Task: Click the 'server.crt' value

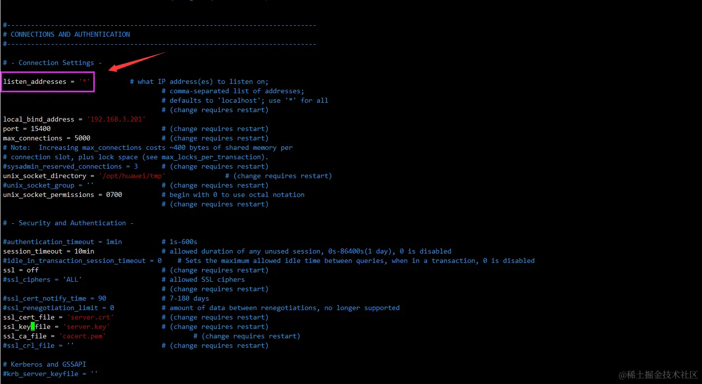Action: 90,318
